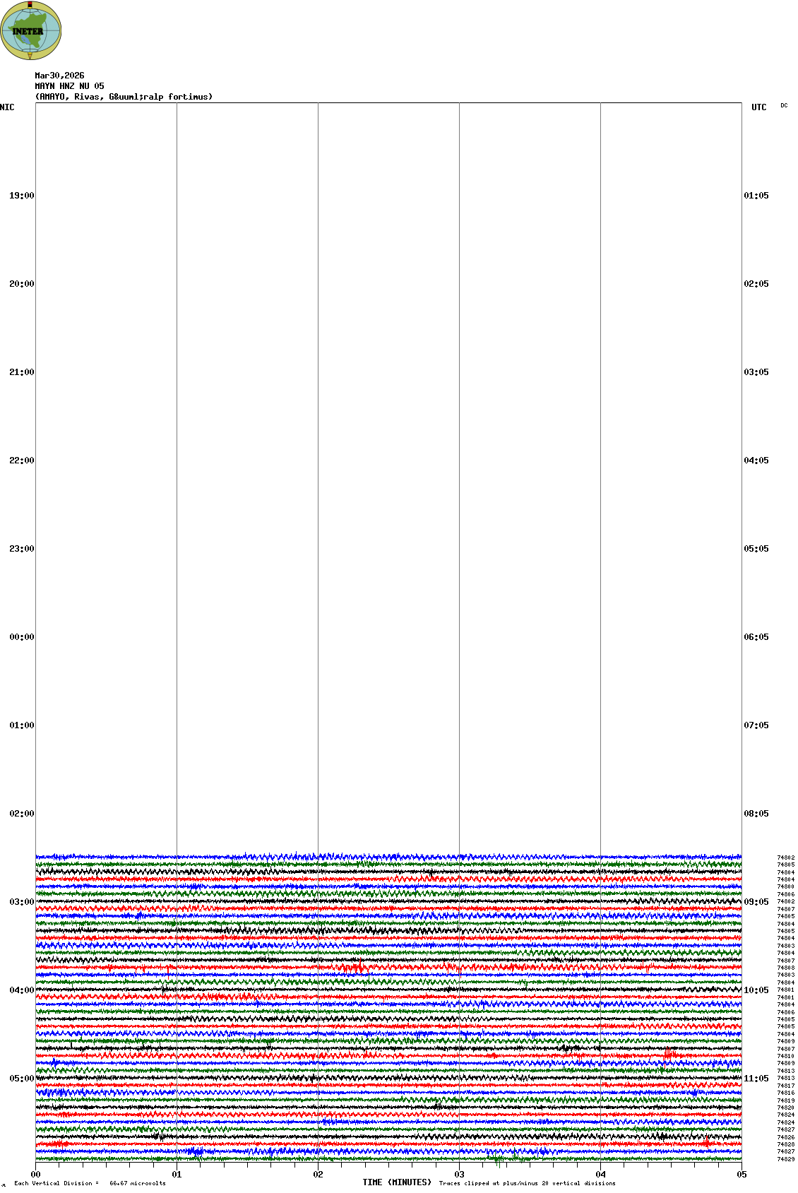798x1193 pixels.
Task: Click the NIC local time header
Action: tap(7, 107)
